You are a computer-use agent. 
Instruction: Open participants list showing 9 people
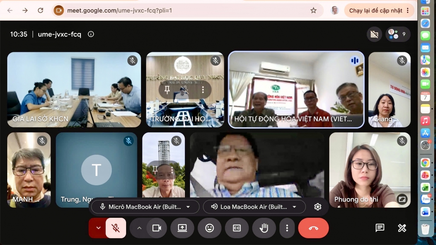click(x=398, y=34)
